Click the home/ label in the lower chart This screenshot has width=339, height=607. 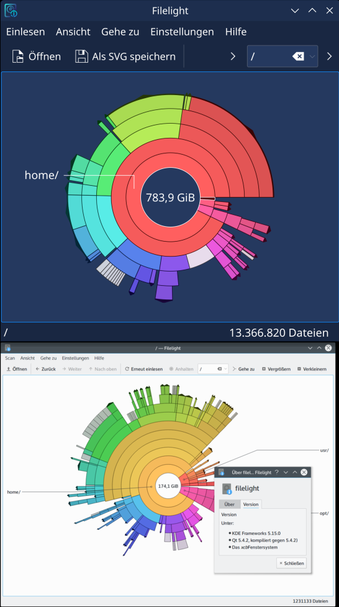[x=14, y=491]
